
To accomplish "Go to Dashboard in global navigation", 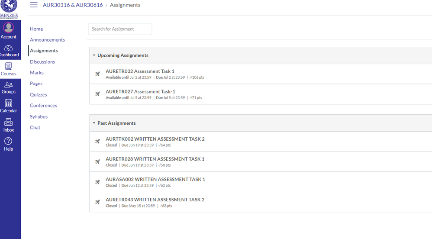I will pos(9,48).
